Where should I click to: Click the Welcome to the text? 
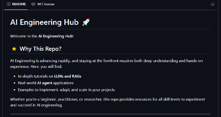(24, 36)
